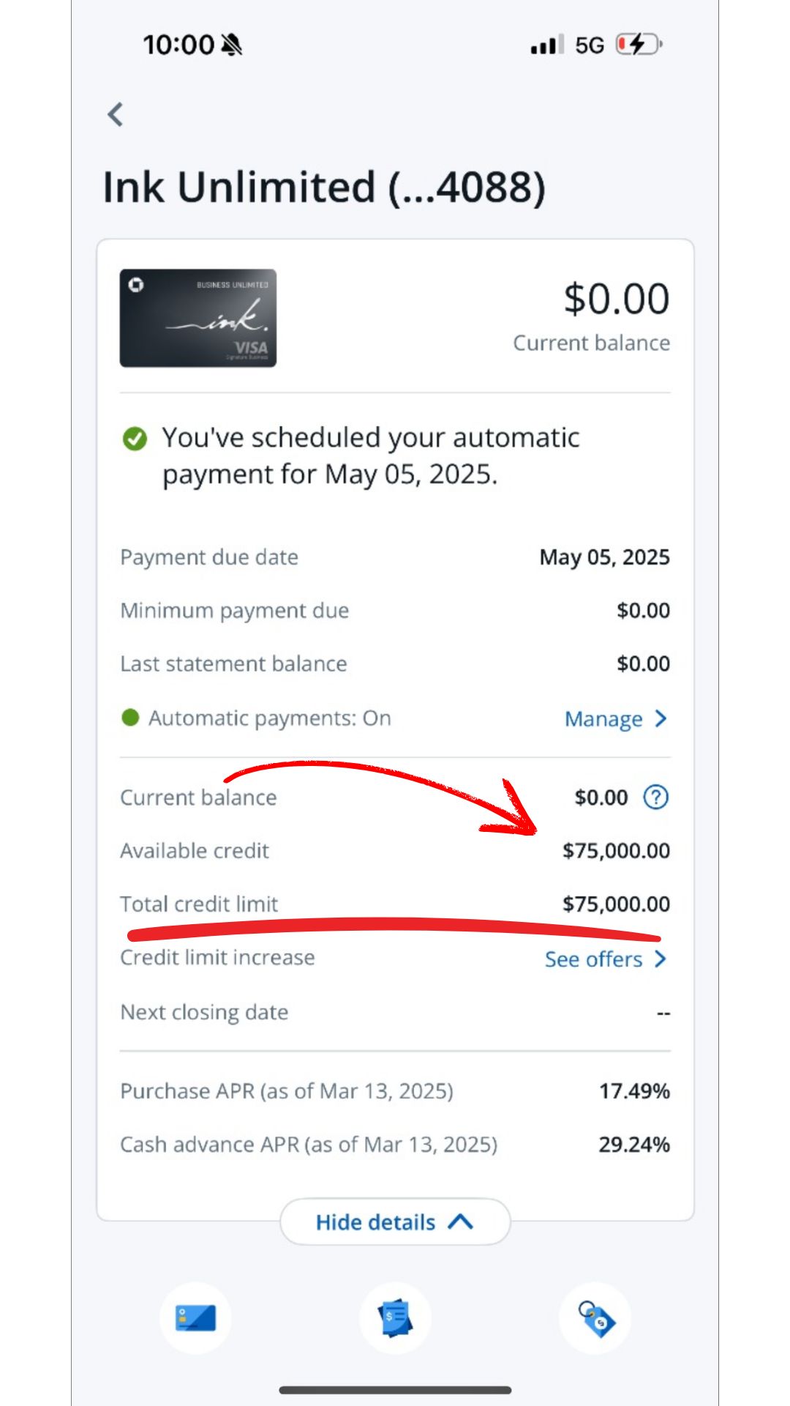
Task: Collapse details with Hide details button
Action: (x=395, y=1221)
